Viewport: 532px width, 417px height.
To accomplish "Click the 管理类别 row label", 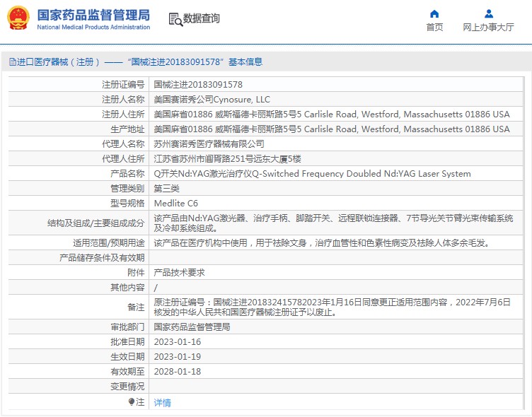I will (127, 189).
